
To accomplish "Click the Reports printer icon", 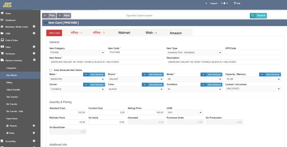I will click(x=7, y=126).
